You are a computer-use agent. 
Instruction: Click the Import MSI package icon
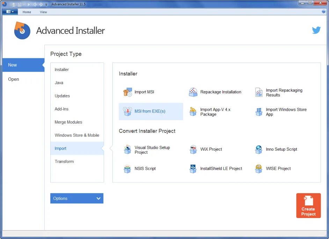click(127, 92)
